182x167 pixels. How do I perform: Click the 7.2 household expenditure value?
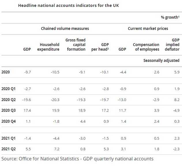[x=56, y=149]
